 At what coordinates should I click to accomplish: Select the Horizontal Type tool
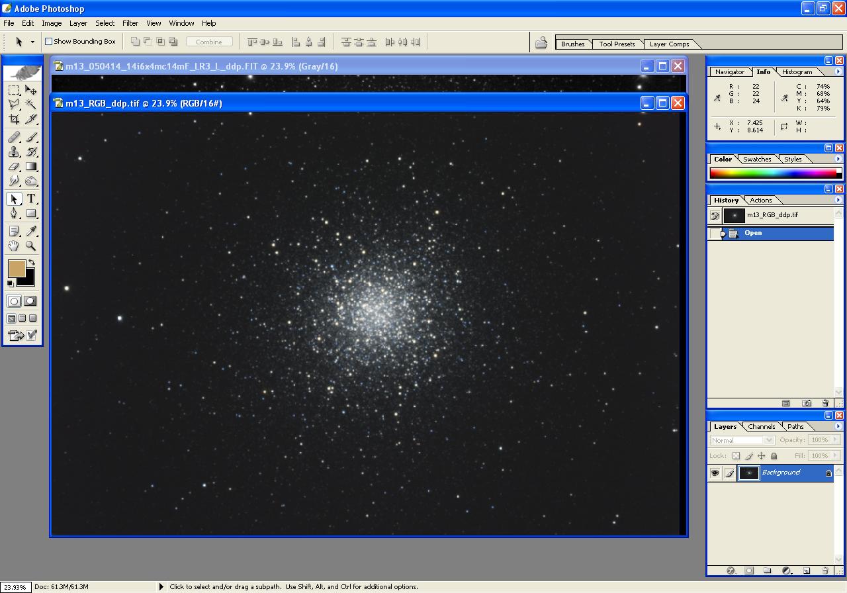(31, 199)
